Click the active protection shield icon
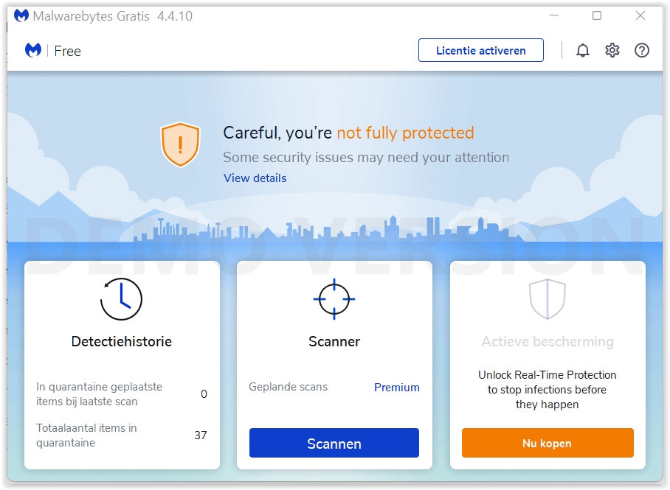 pyautogui.click(x=547, y=299)
